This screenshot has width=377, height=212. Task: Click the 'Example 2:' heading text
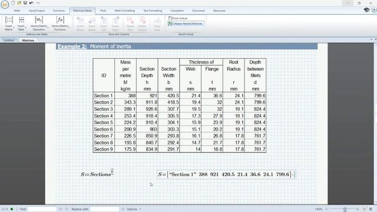coord(72,47)
